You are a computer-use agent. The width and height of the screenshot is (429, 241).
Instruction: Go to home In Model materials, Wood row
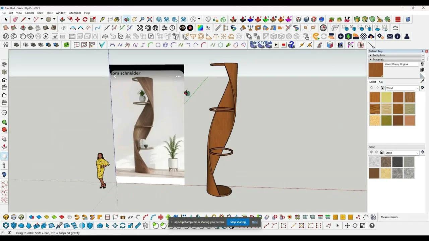point(382,88)
